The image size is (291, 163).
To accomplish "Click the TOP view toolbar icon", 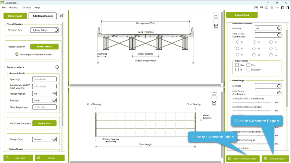I will (261, 8).
